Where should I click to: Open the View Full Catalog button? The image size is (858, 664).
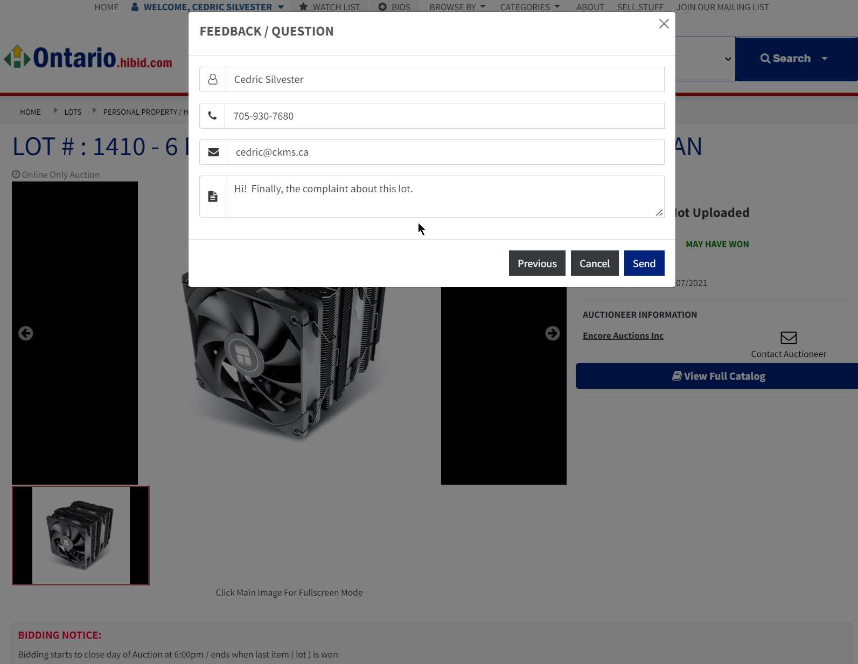pyautogui.click(x=718, y=376)
